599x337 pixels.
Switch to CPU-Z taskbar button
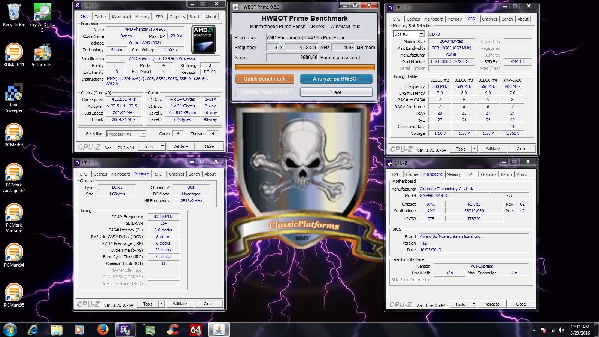coord(125,330)
